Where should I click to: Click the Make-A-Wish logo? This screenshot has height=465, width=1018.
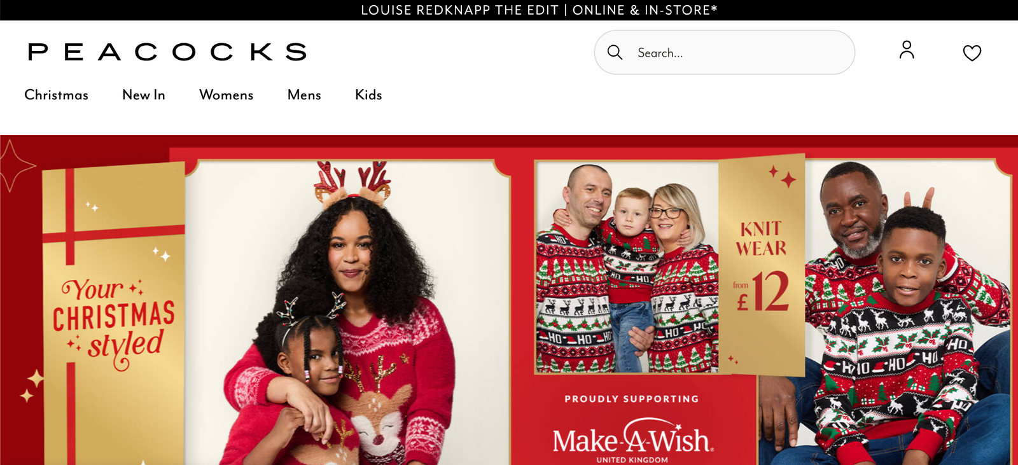pos(632,440)
